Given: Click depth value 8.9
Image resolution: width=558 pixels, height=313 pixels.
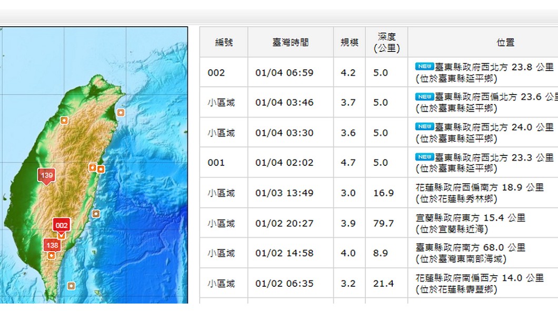Looking at the screenshot, I should tap(381, 253).
